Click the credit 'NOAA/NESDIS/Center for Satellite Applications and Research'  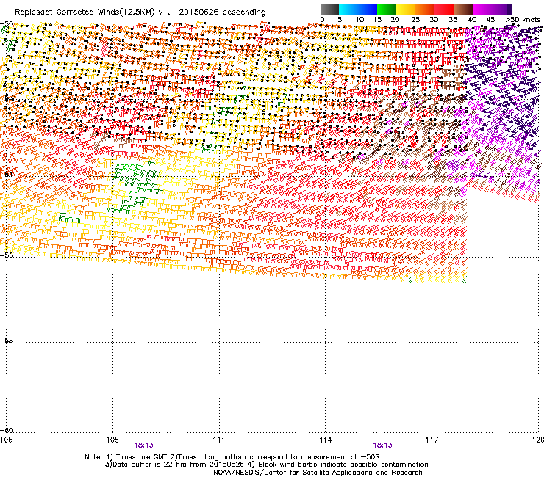(x=318, y=473)
